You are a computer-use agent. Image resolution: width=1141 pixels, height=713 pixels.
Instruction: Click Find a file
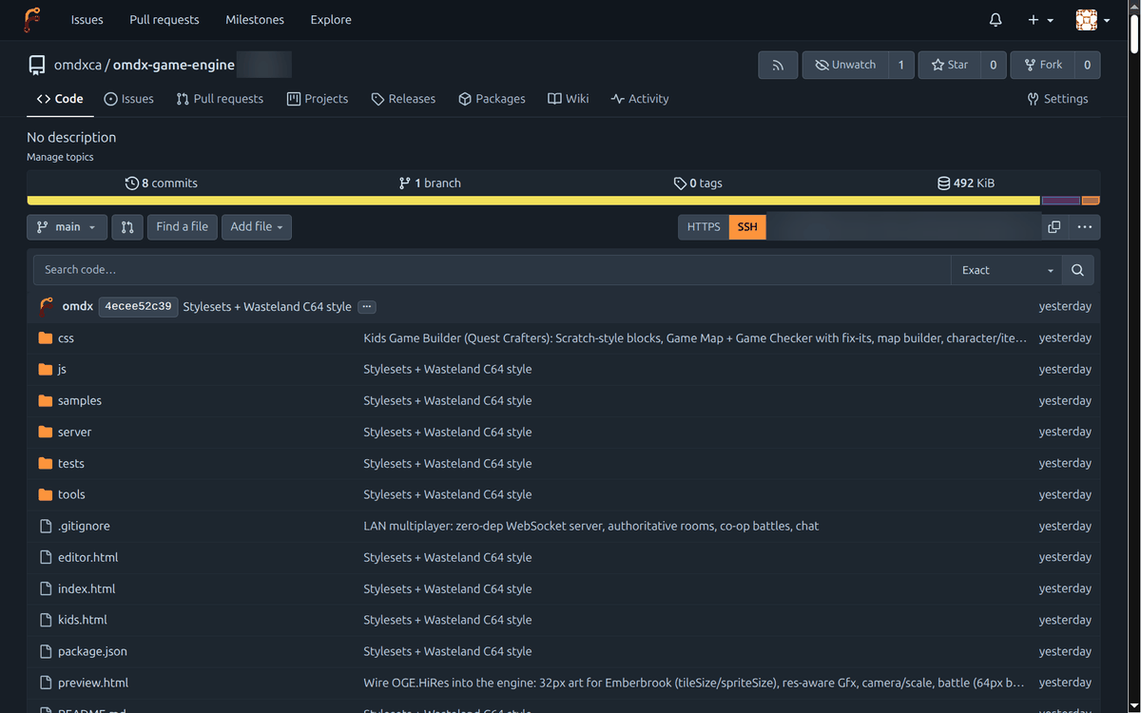coord(182,227)
